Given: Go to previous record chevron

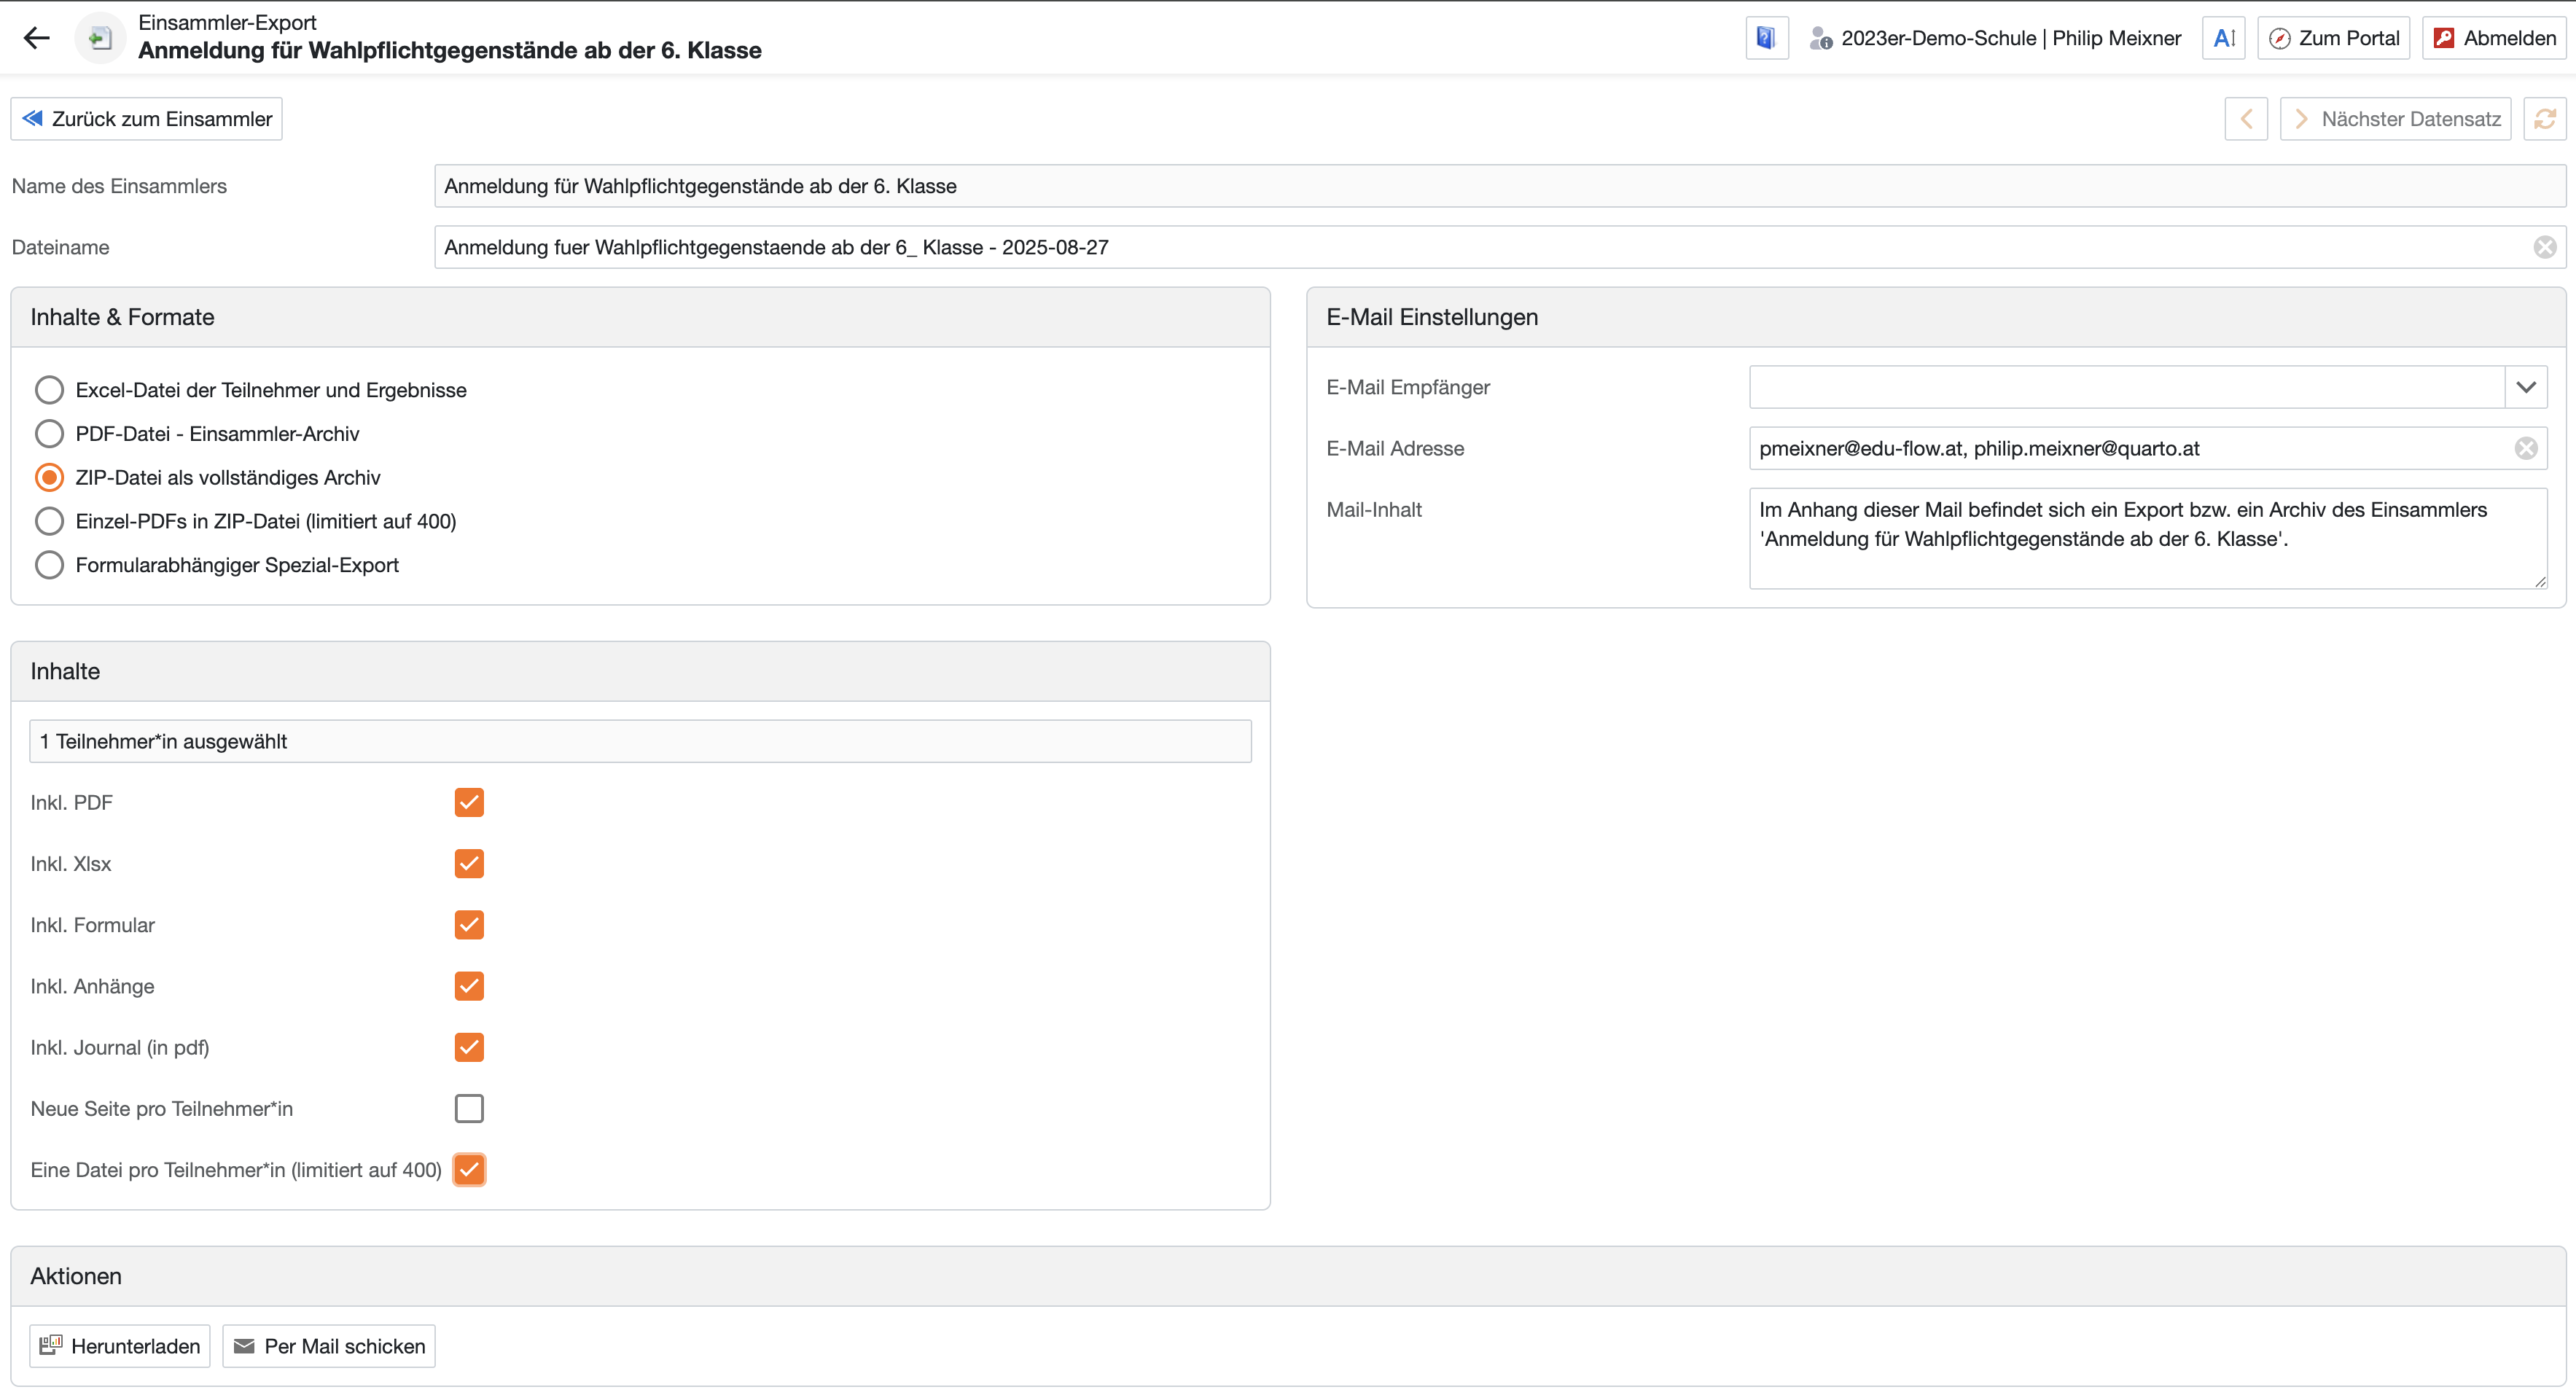Looking at the screenshot, I should (2246, 119).
